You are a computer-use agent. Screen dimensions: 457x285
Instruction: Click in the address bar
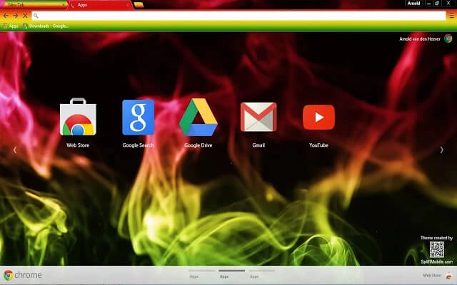click(238, 16)
